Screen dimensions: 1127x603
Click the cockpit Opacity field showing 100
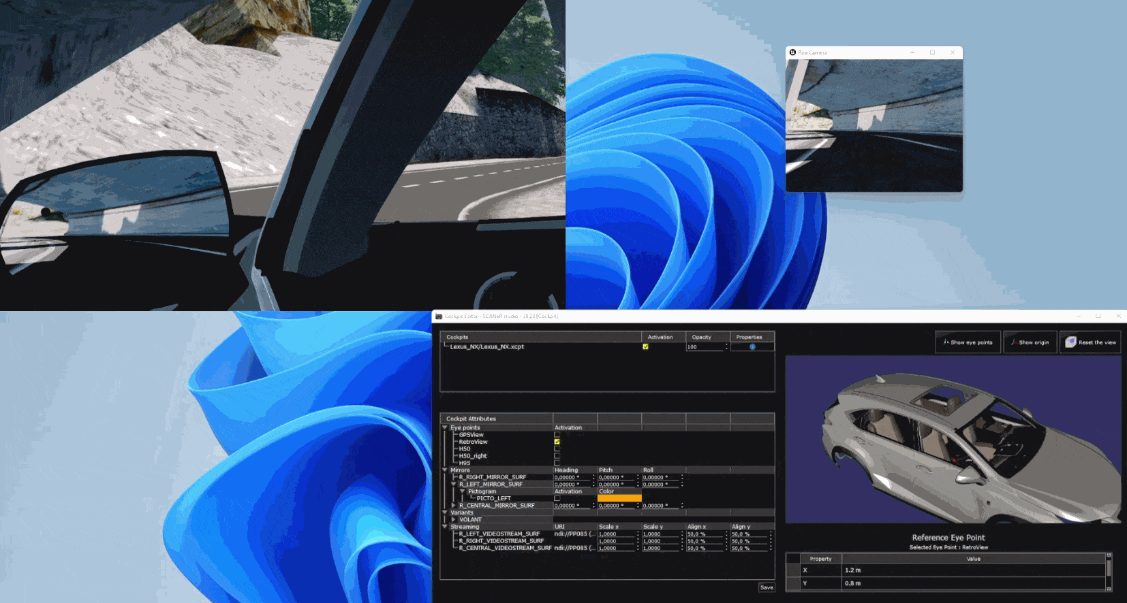click(704, 347)
